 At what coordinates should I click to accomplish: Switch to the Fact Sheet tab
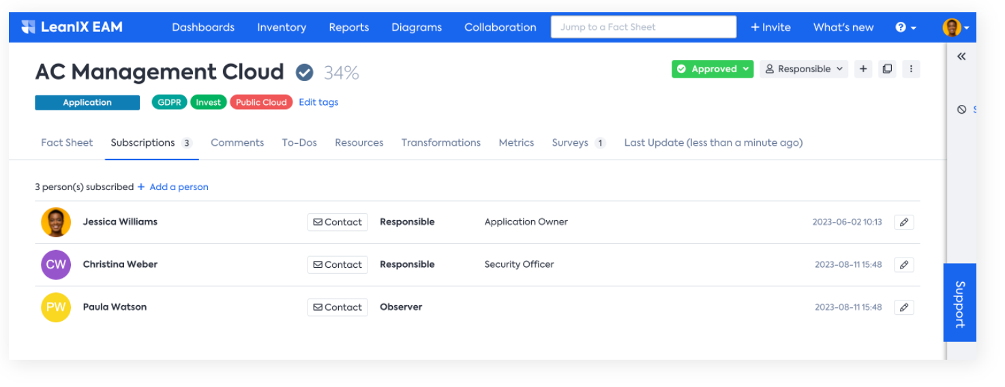point(67,142)
